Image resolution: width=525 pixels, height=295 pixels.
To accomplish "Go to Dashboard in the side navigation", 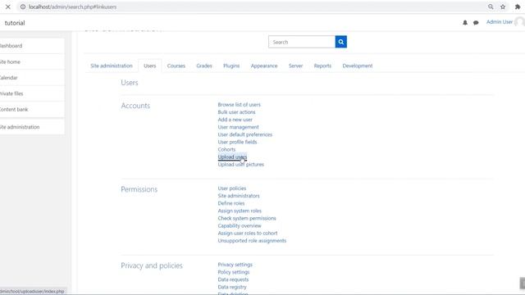I will [32, 46].
